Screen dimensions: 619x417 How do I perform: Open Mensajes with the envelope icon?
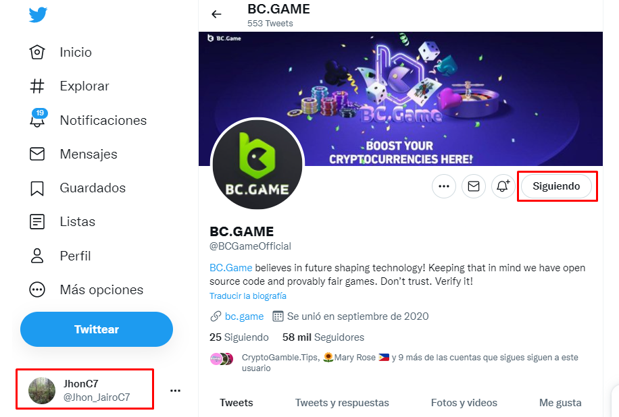pos(39,154)
